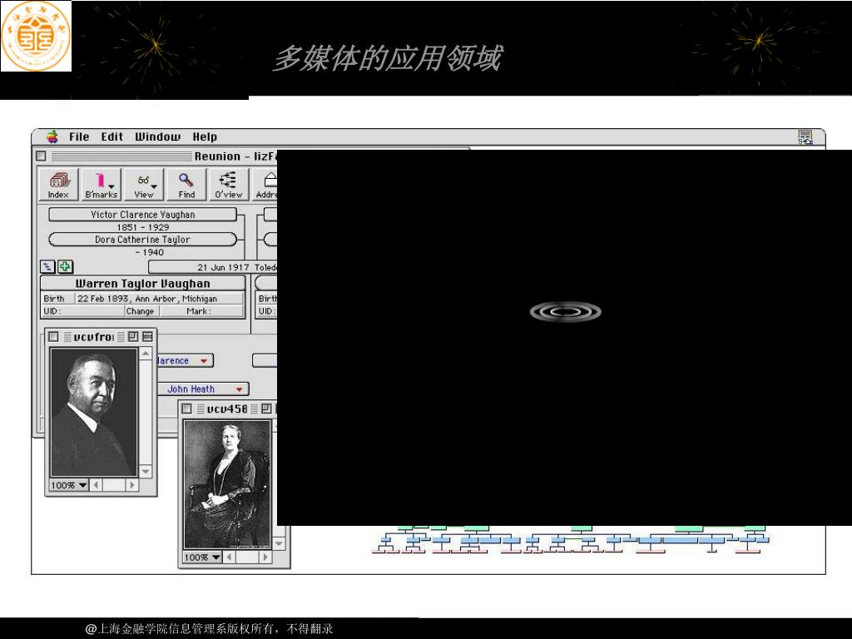Click the Reunion window title text
852x639 pixels.
pos(235,156)
